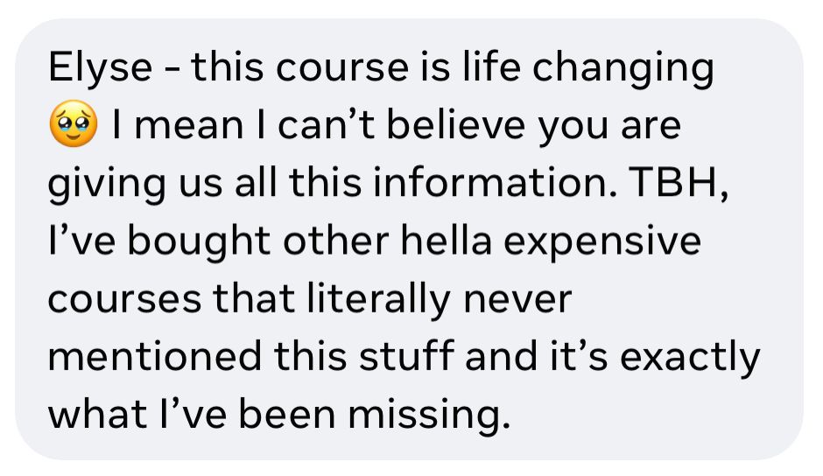Viewport: 823px width, 476px height.
Task: Click the word 'changing' in the message
Action: 623,70
